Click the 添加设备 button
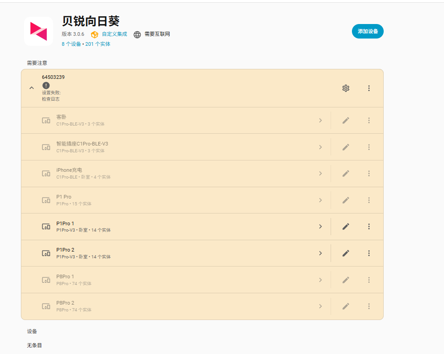Screen dimensions: 444x354 [367, 31]
